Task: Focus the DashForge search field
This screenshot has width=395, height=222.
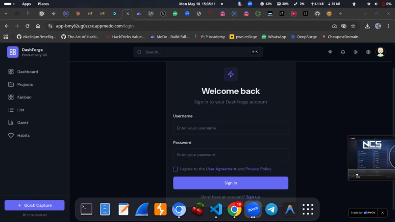Action: [x=198, y=52]
